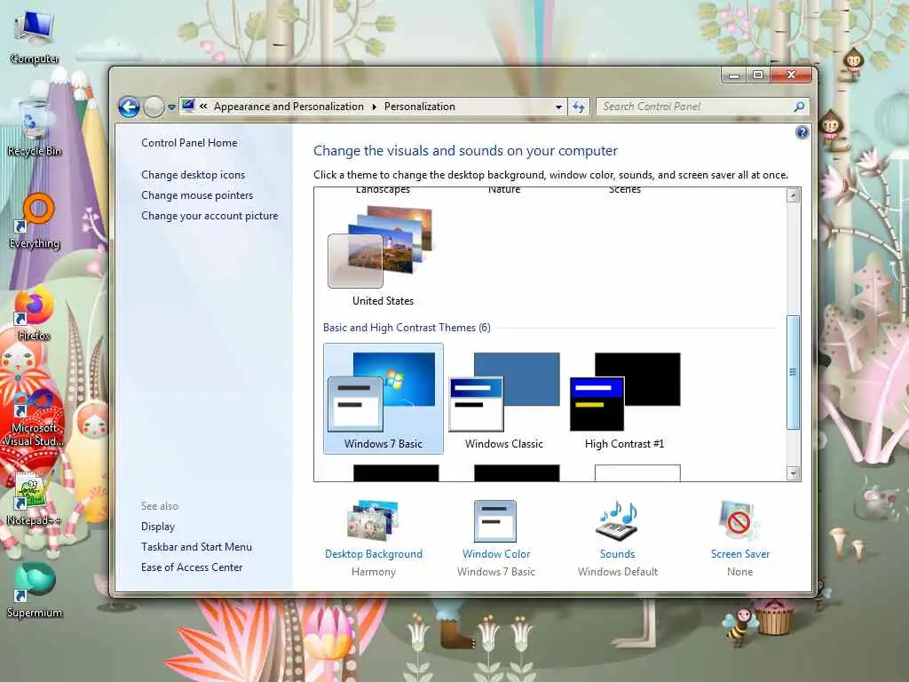Screen dimensions: 909x682
Task: Open Screen Saver settings icon
Action: click(x=739, y=520)
